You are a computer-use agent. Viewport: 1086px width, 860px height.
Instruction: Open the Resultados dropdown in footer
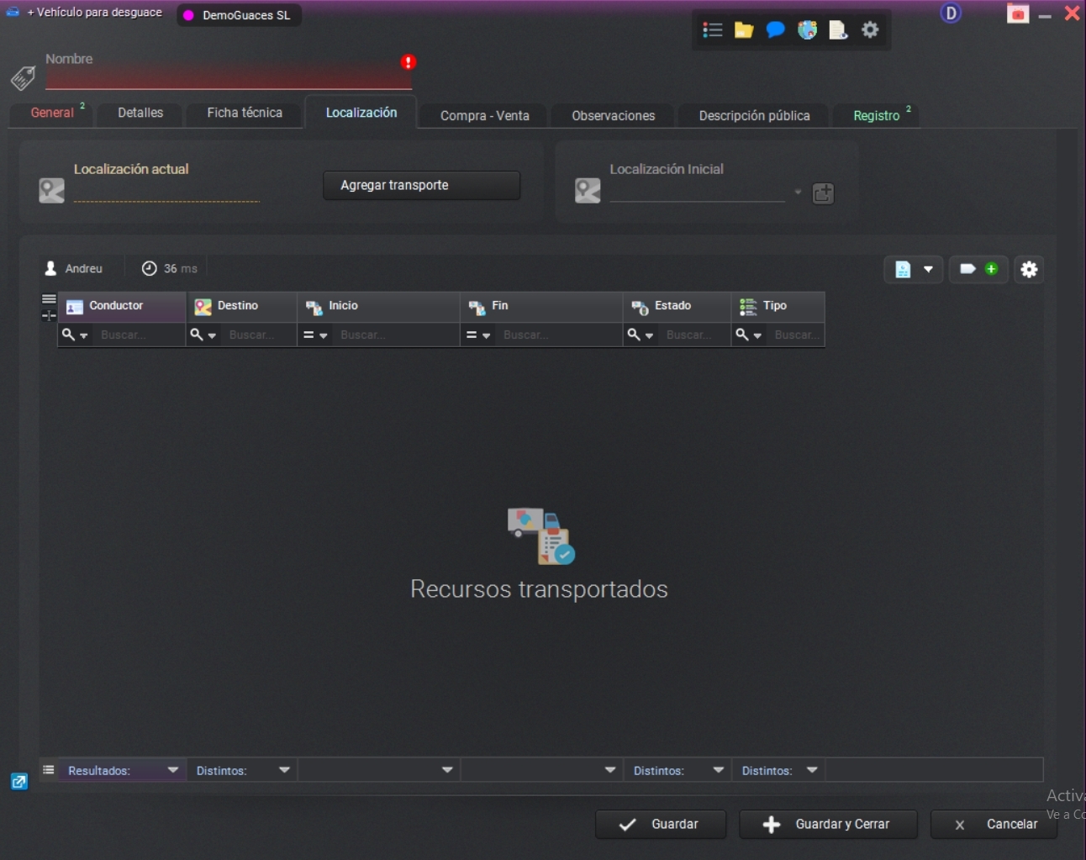pos(172,770)
